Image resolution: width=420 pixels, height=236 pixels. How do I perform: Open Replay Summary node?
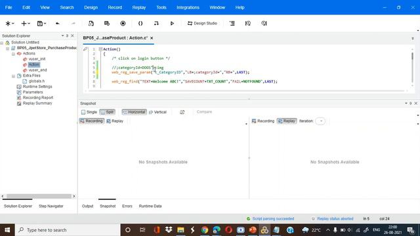click(37, 104)
